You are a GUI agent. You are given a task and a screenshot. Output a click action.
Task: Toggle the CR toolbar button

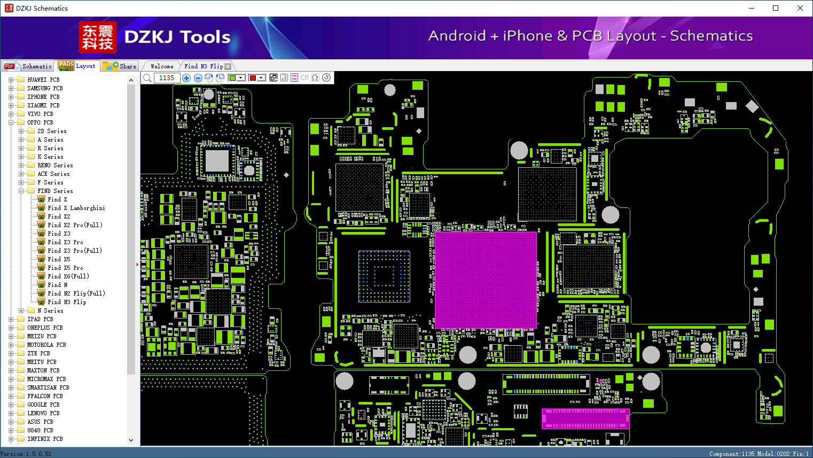pos(304,77)
